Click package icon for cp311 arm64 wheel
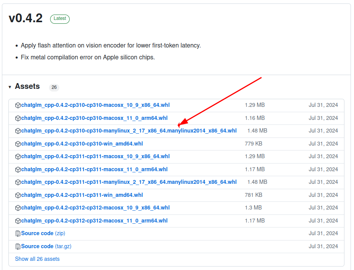 (x=18, y=170)
